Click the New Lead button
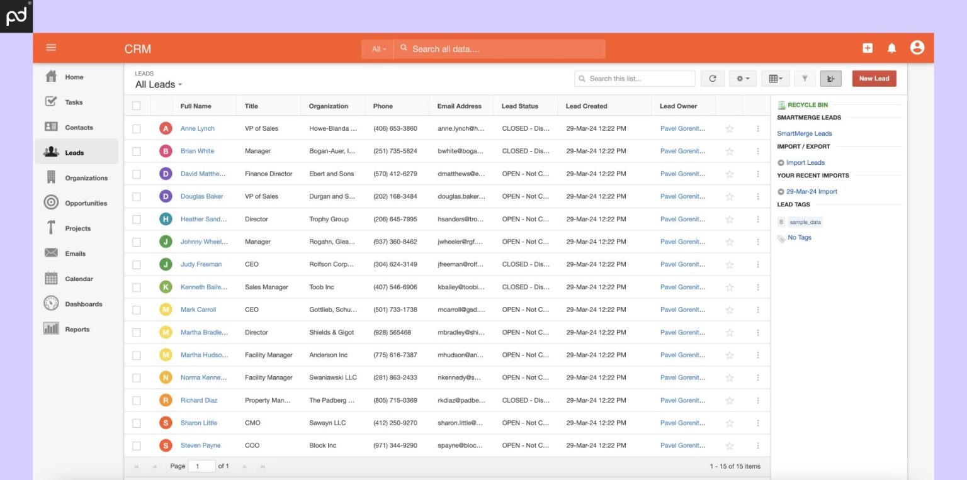 (874, 78)
